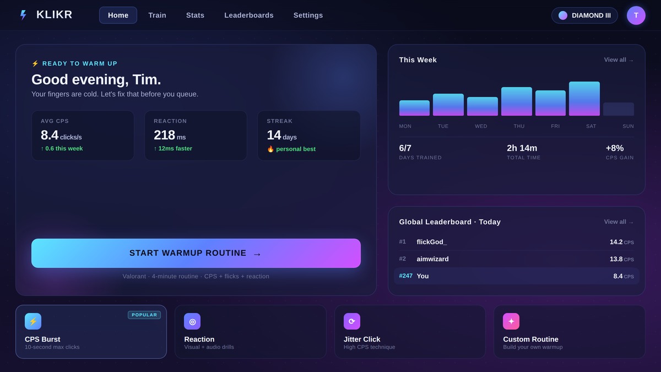Open the Reaction drills card
661x372 pixels.
[x=251, y=332]
